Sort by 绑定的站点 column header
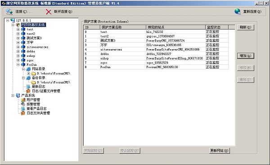Image resolution: width=270 pixels, height=165 pixels. [x=175, y=27]
